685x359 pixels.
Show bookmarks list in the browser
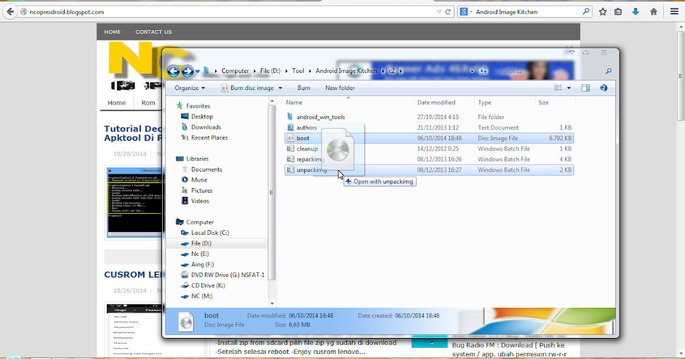click(x=618, y=11)
